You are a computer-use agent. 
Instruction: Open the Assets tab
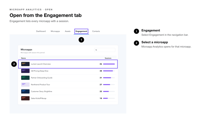click(x=68, y=31)
